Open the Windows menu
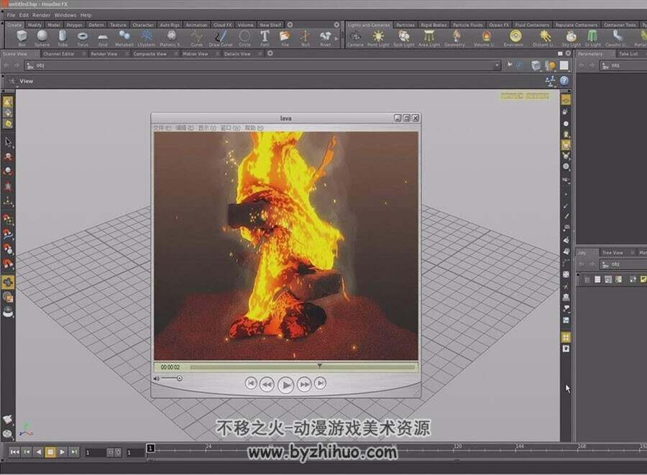 pyautogui.click(x=65, y=15)
